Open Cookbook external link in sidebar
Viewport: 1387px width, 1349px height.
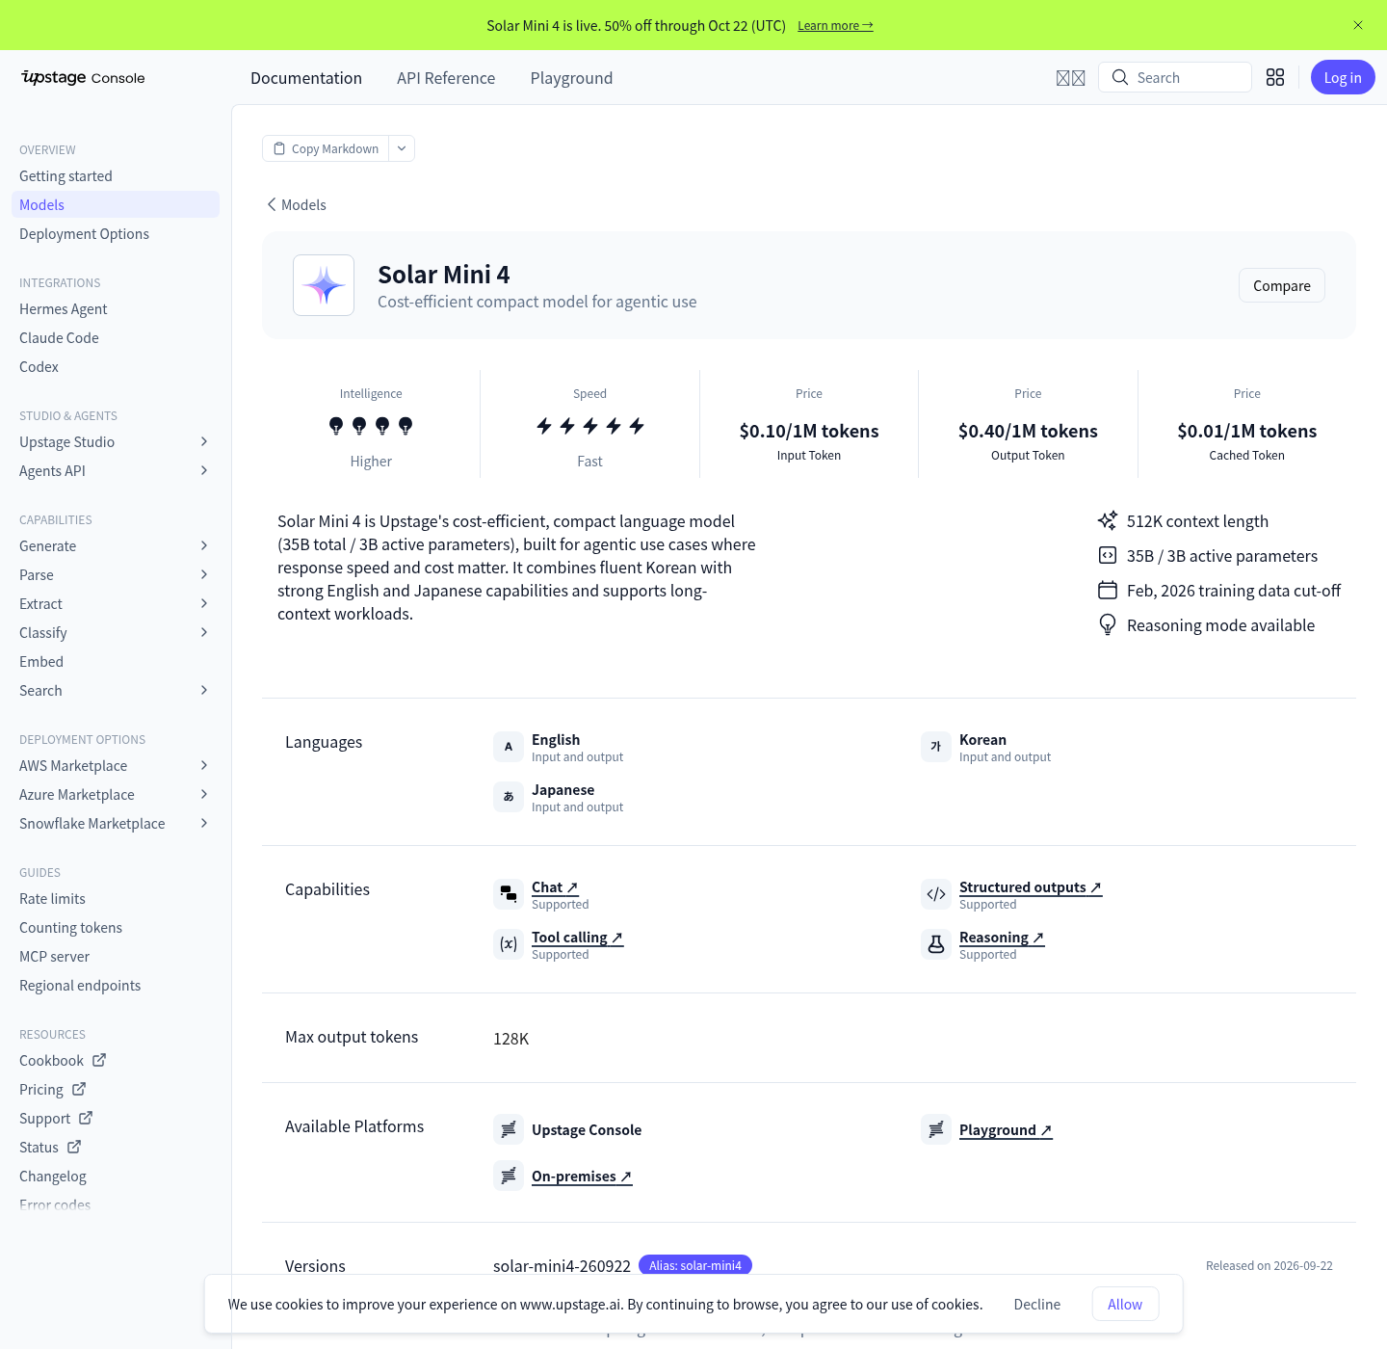[63, 1060]
